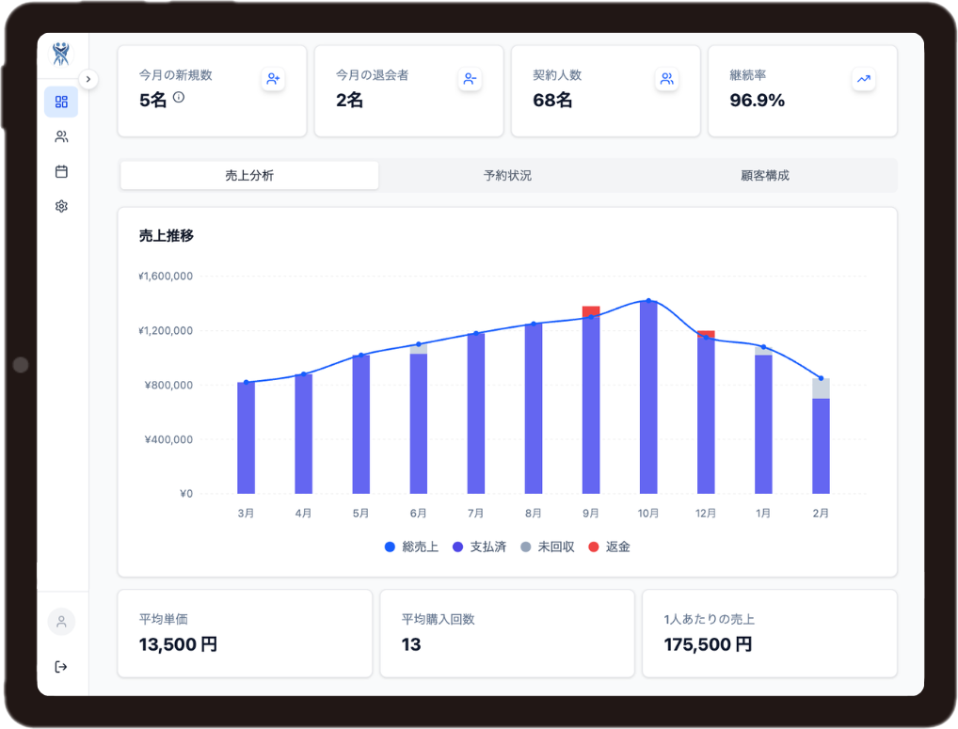This screenshot has height=729, width=958.
Task: Click the user-minus icon on 今月の退会者 card
Action: (x=470, y=79)
